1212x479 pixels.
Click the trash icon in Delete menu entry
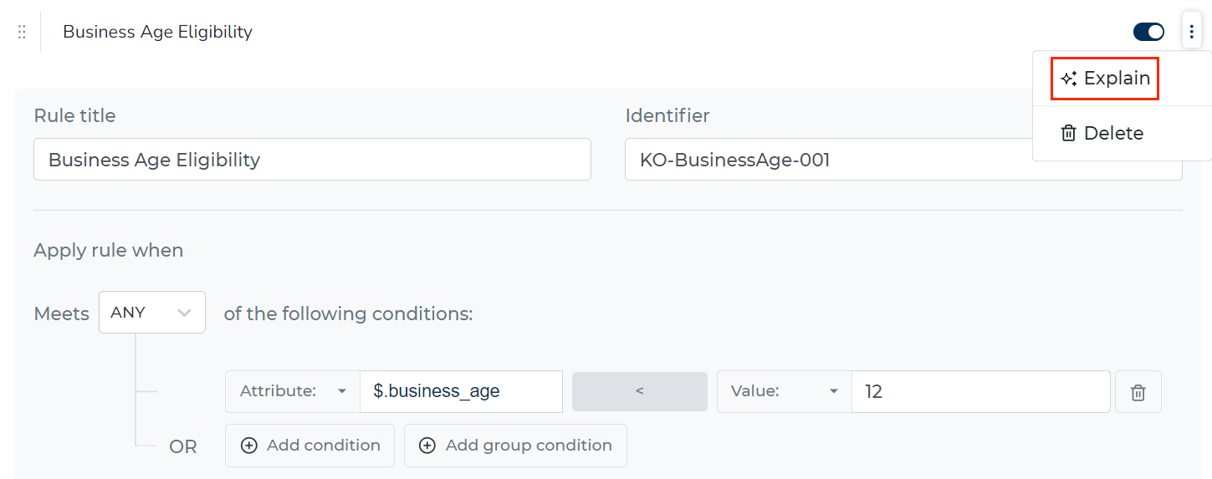click(x=1068, y=133)
